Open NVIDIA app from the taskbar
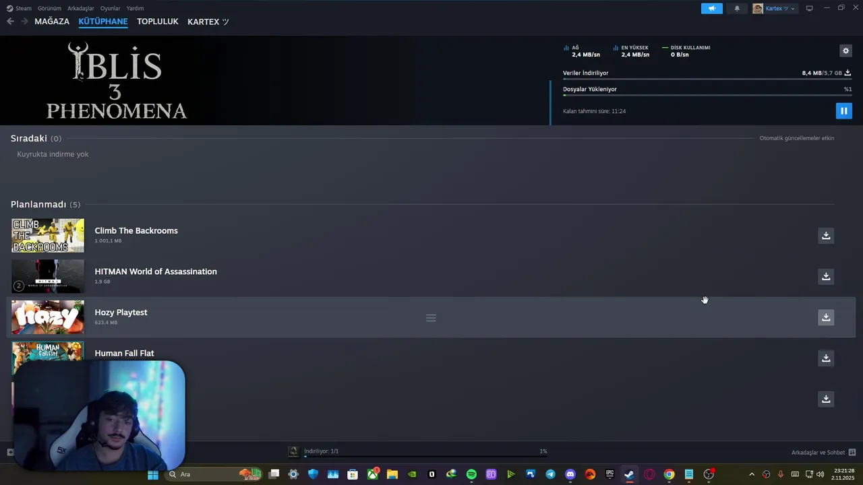The height and width of the screenshot is (485, 863). [x=412, y=474]
